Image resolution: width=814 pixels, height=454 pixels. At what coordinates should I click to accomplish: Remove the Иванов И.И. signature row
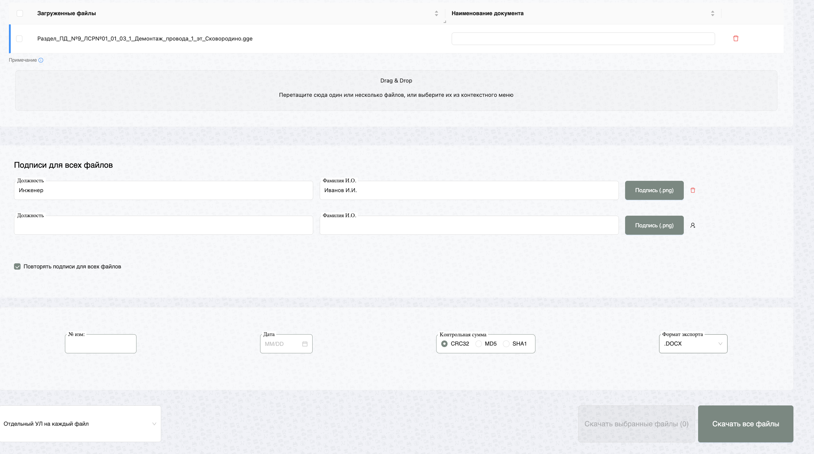[x=693, y=190]
